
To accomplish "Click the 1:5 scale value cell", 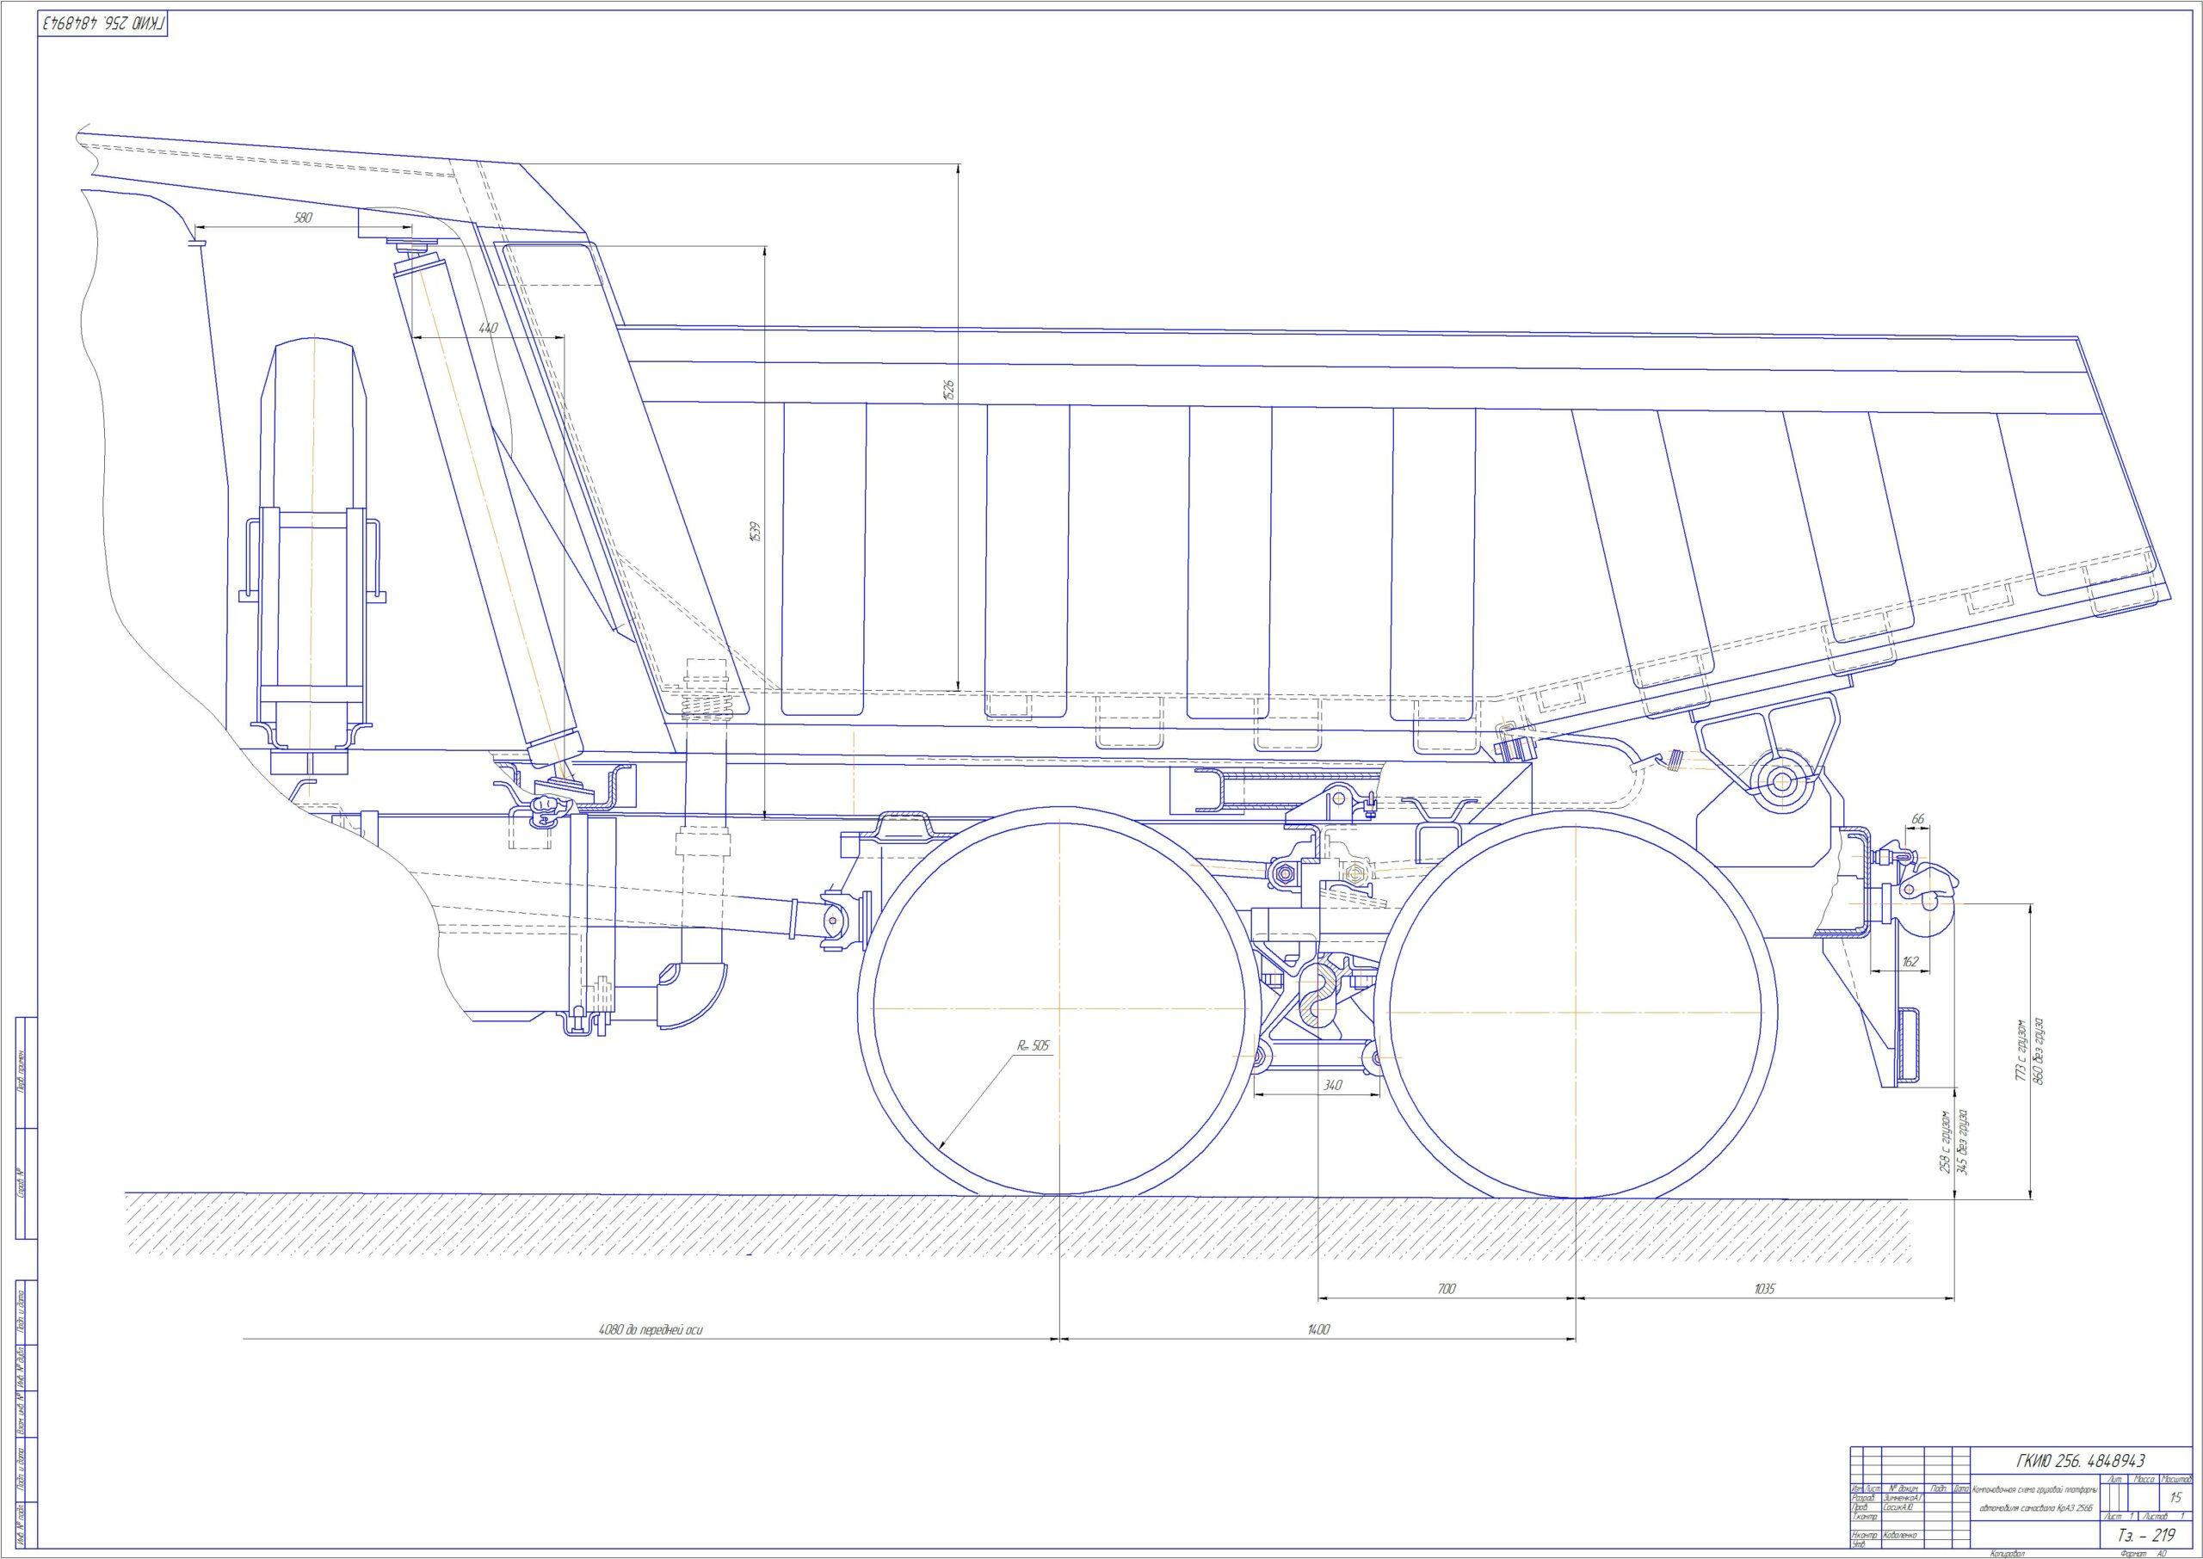I will point(2175,1498).
